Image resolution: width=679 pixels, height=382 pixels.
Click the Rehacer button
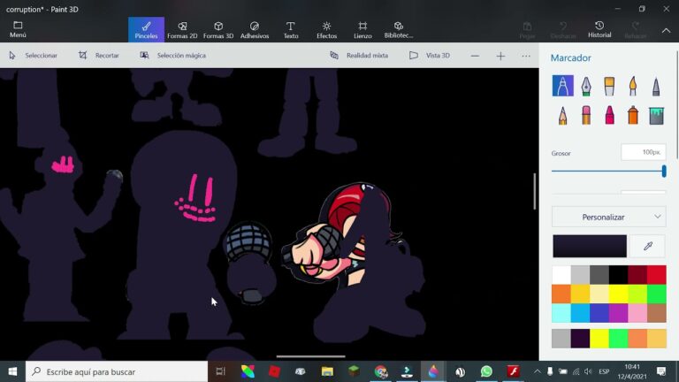[x=636, y=29]
